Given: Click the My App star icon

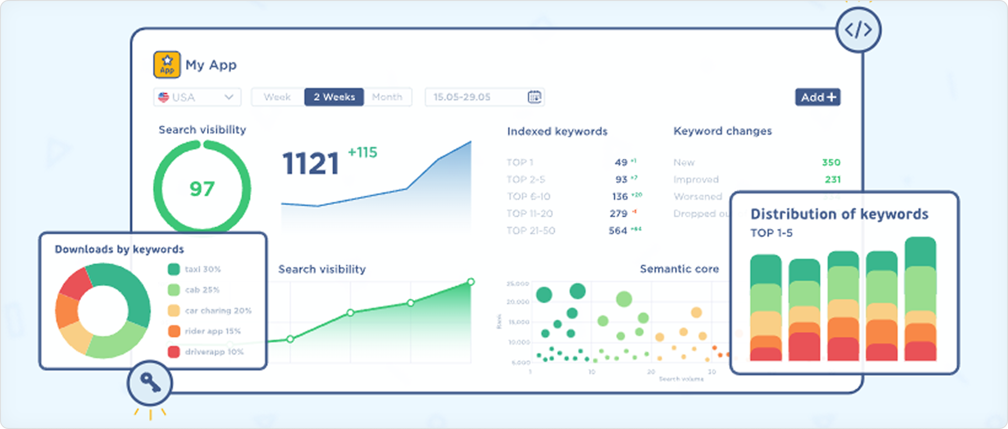Looking at the screenshot, I should [167, 65].
